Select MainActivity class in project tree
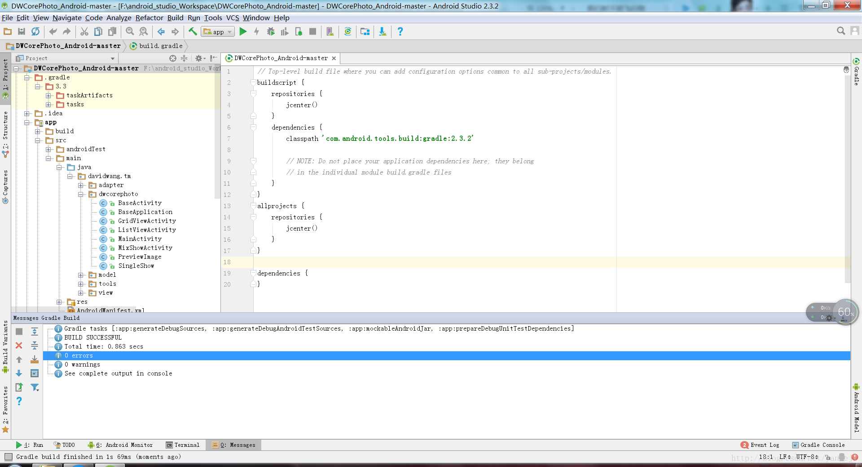 pyautogui.click(x=140, y=239)
